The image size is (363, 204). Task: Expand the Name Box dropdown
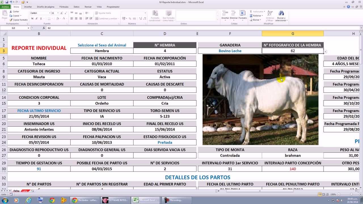point(28,28)
